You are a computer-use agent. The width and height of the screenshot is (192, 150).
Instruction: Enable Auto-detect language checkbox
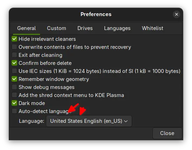point(14,111)
